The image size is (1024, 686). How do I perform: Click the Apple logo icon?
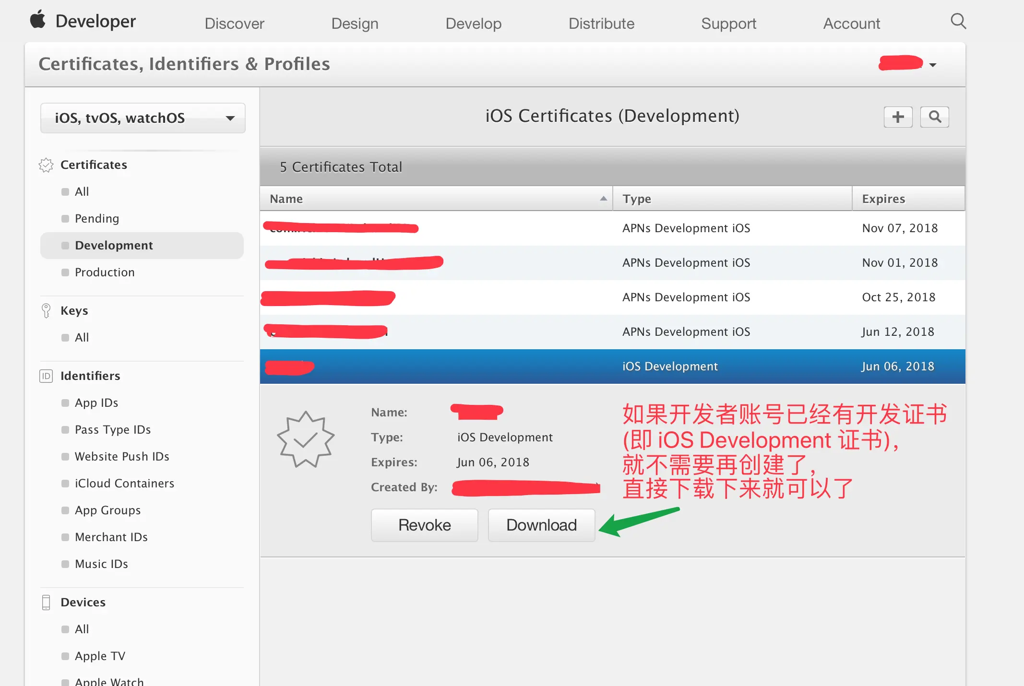pyautogui.click(x=37, y=20)
